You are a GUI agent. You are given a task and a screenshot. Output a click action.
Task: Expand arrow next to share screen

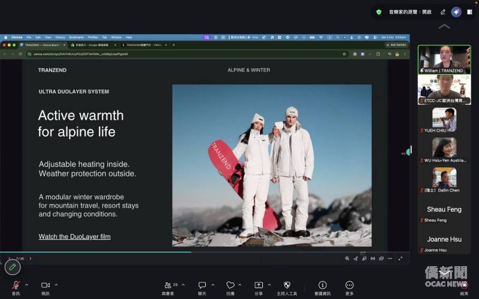pos(269,285)
